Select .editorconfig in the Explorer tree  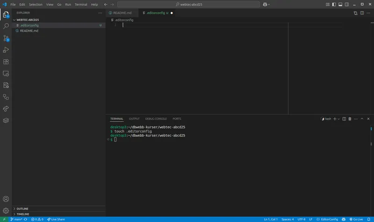(59, 25)
